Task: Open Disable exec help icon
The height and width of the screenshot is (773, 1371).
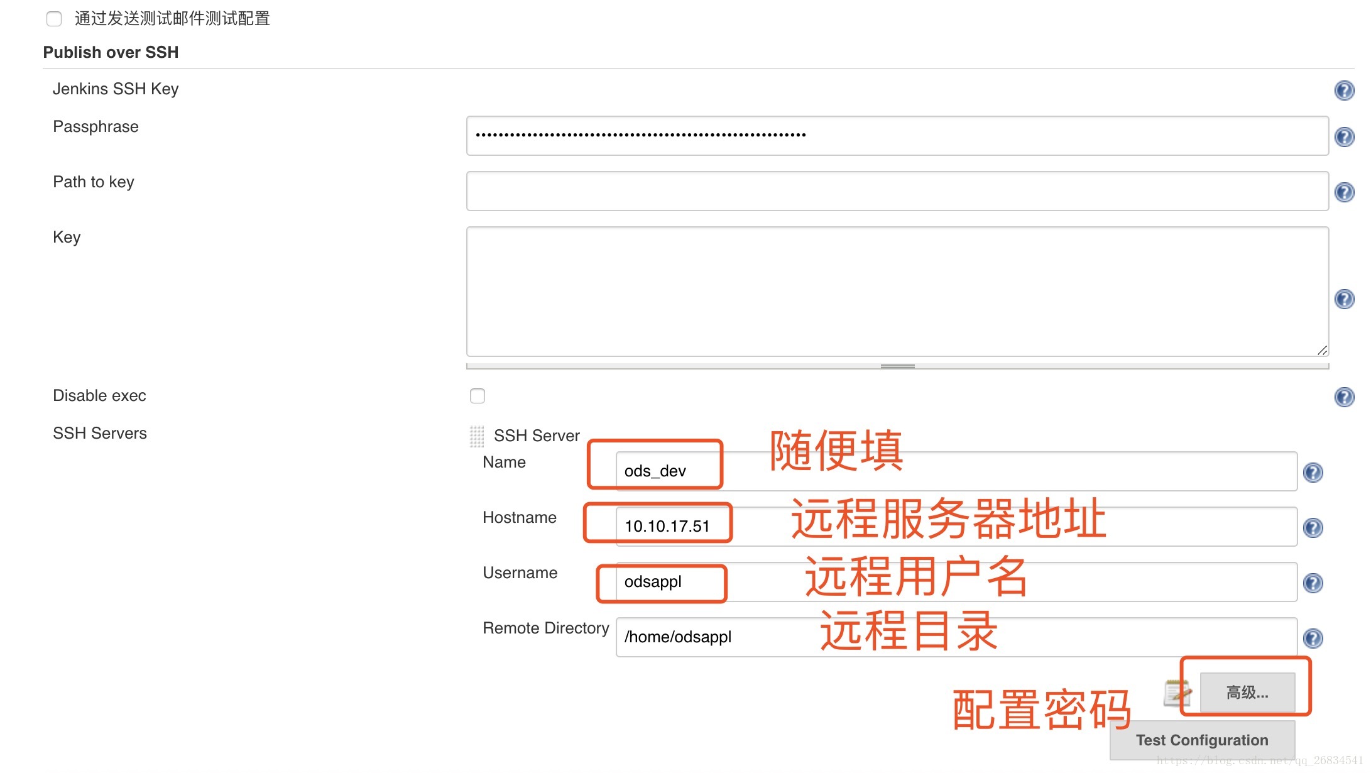Action: [1344, 397]
